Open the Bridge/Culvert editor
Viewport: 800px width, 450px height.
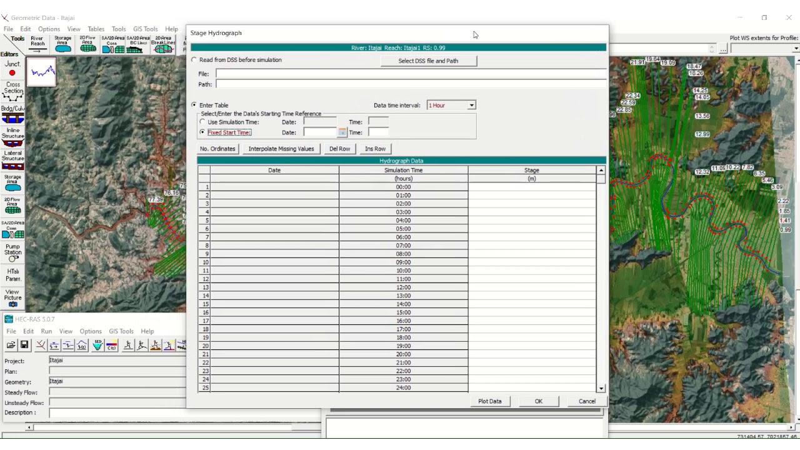point(12,115)
